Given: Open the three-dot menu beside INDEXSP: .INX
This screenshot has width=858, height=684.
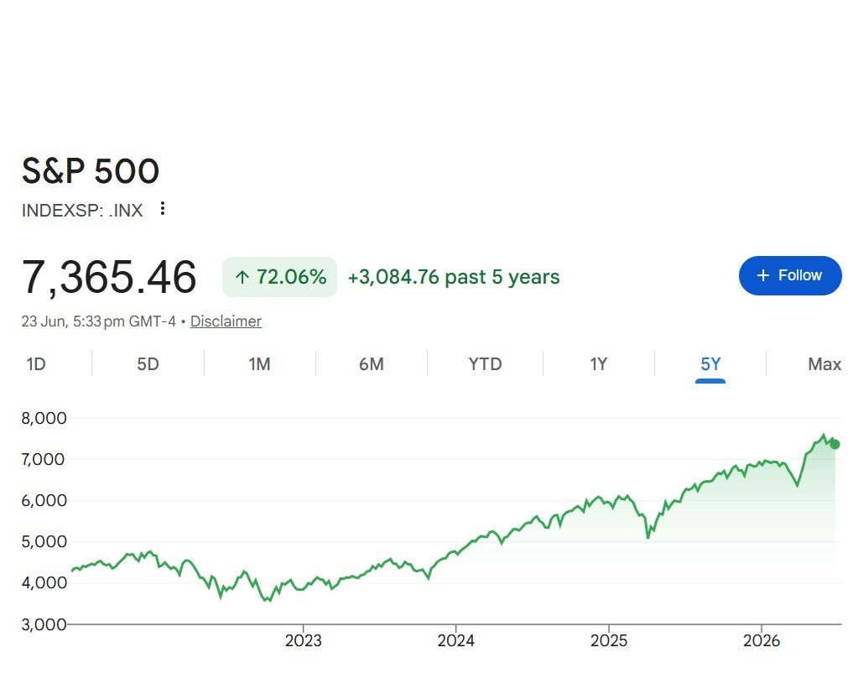Looking at the screenshot, I should (163, 209).
